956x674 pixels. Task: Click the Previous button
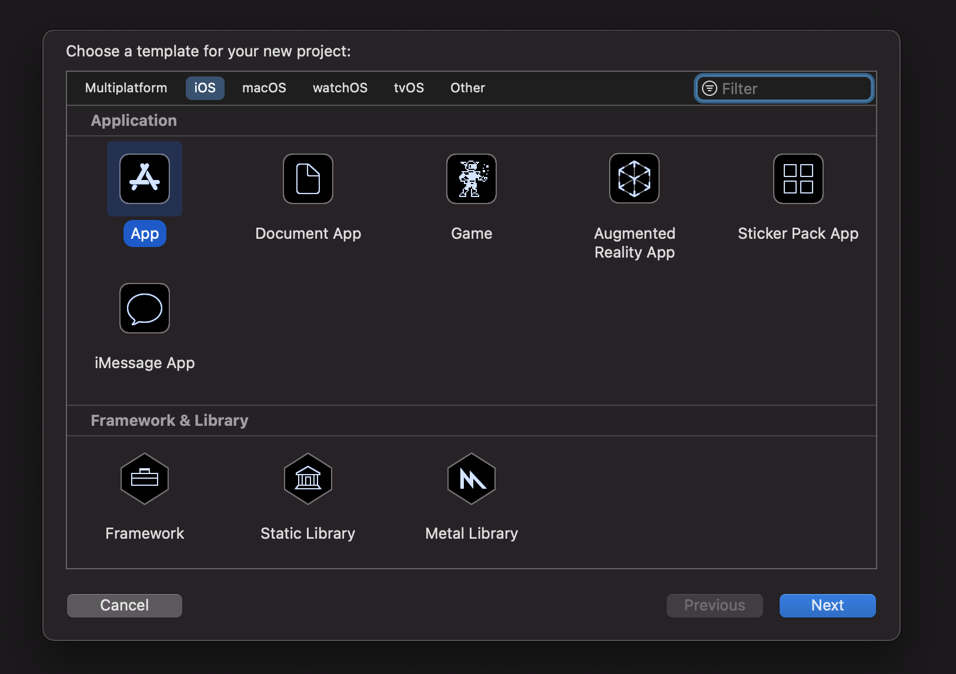tap(715, 605)
